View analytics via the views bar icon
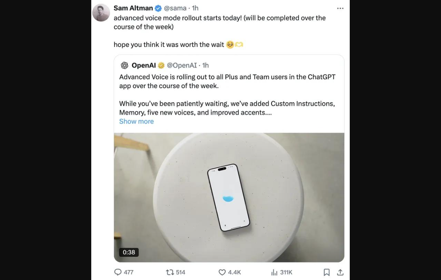441x280 pixels. (275, 272)
